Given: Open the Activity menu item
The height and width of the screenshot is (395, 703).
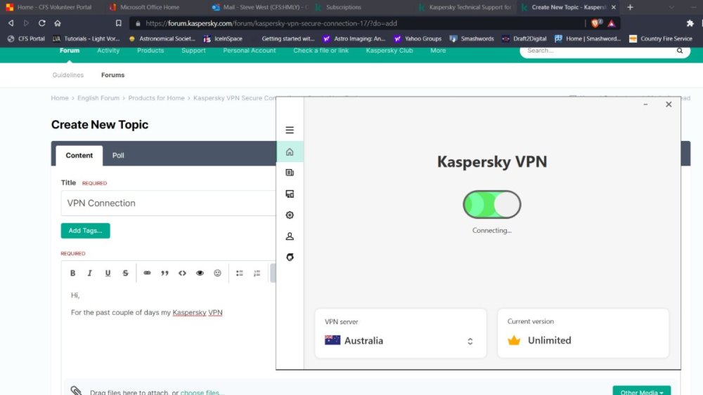Looking at the screenshot, I should coord(108,51).
